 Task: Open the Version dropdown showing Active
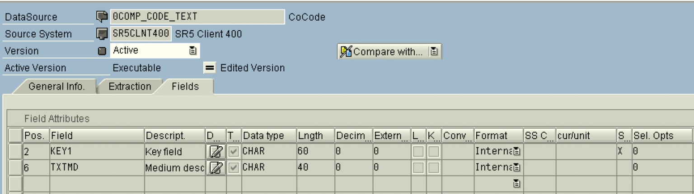(192, 51)
